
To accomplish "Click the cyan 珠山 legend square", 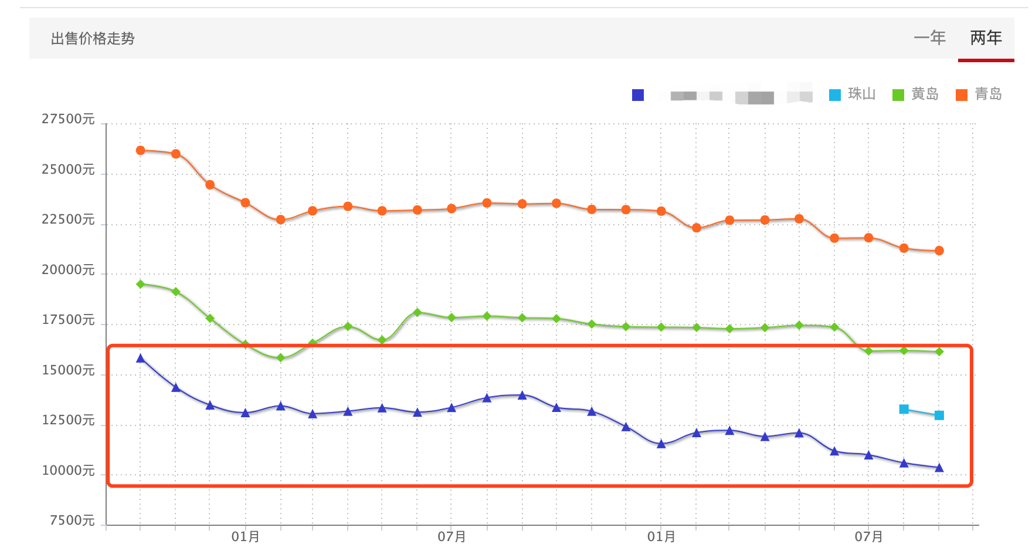I will (x=835, y=95).
